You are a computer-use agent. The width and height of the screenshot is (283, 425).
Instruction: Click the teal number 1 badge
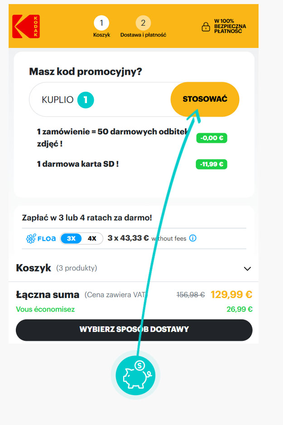pos(86,100)
